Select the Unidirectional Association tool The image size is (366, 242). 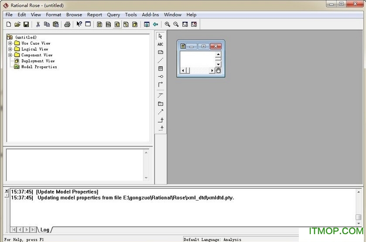[161, 84]
